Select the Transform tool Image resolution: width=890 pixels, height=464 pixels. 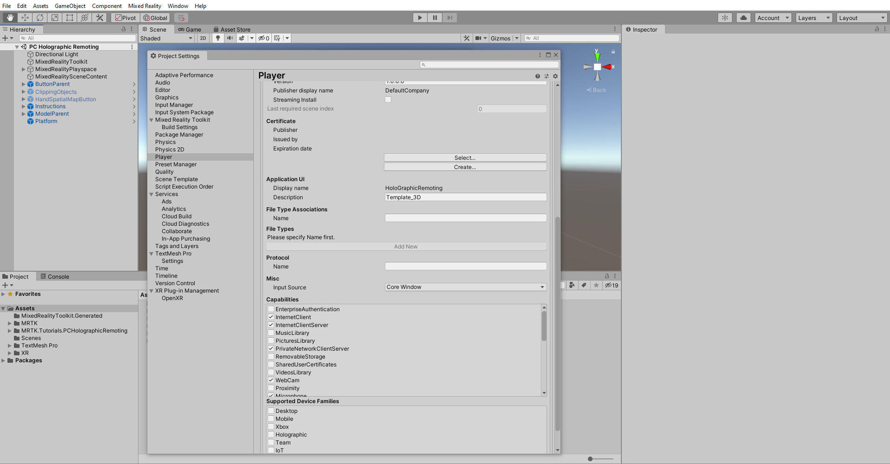pyautogui.click(x=85, y=18)
